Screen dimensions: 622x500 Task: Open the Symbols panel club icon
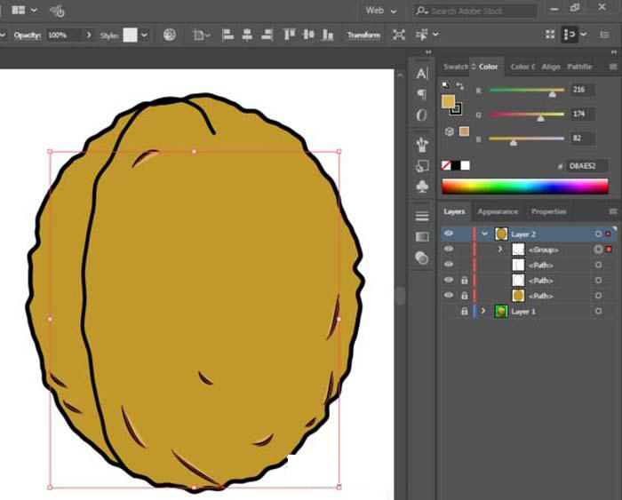click(x=422, y=187)
